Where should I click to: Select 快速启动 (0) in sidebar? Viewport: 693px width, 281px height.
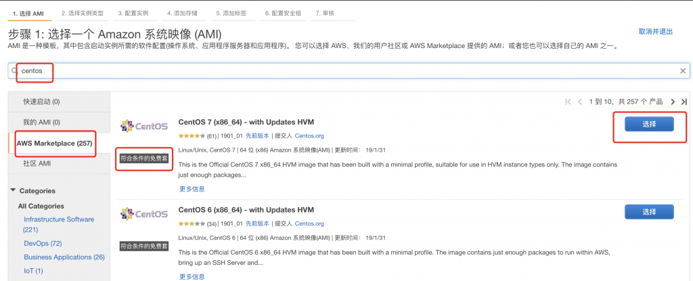pyautogui.click(x=59, y=102)
